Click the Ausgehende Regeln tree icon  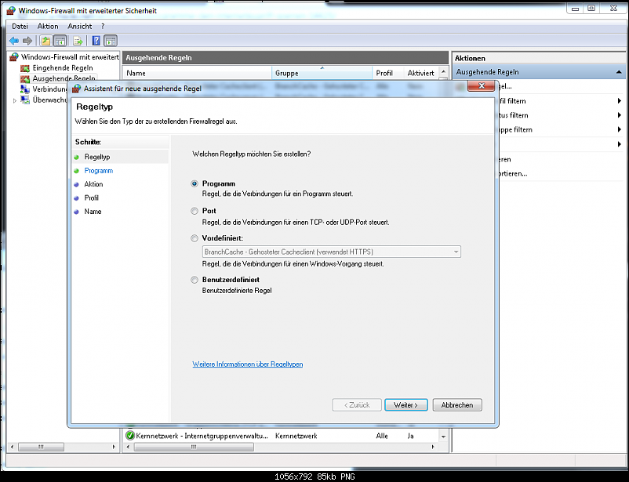25,78
